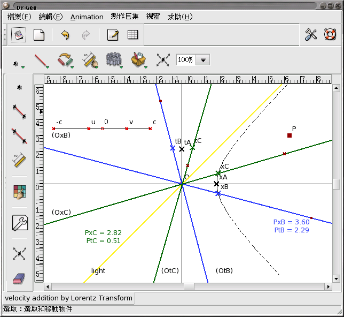Select the blue cross point xB
344x317 pixels.
(217, 194)
